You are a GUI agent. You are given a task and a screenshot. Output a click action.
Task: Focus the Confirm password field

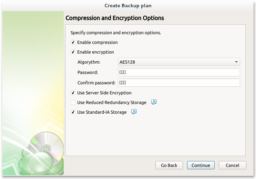point(179,83)
